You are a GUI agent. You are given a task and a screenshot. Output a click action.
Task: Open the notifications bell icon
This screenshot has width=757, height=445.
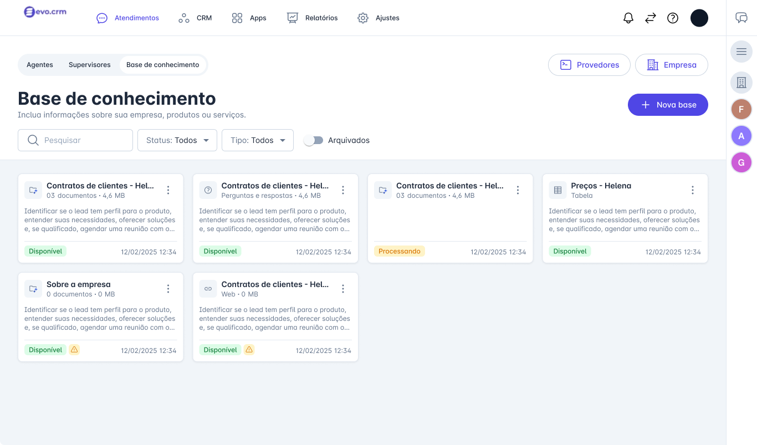[628, 18]
